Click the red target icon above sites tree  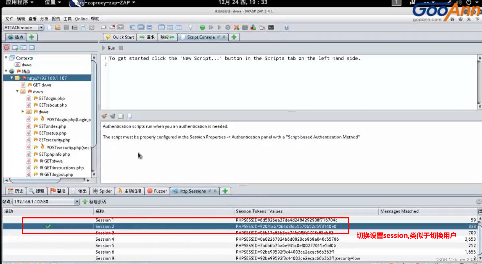tap(7, 48)
